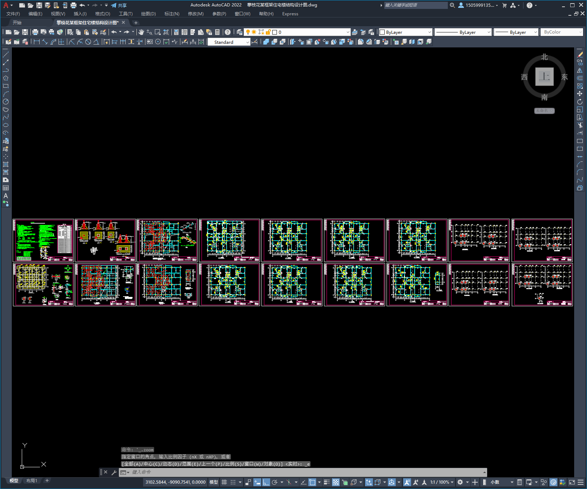Click the Customize wrench icon in command line
Viewport: 587px width, 489px height.
(x=114, y=472)
